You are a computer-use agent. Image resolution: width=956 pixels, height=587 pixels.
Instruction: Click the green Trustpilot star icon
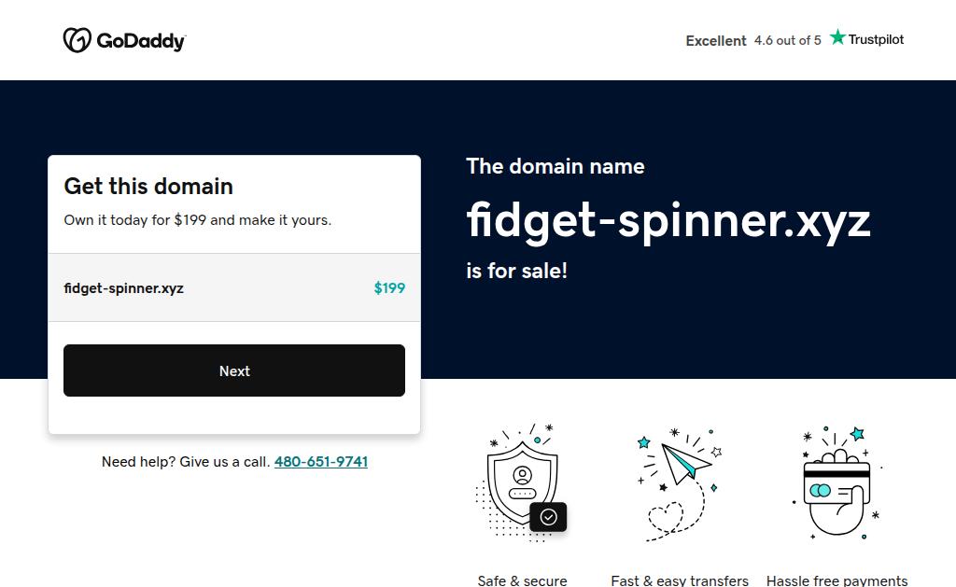coord(837,37)
